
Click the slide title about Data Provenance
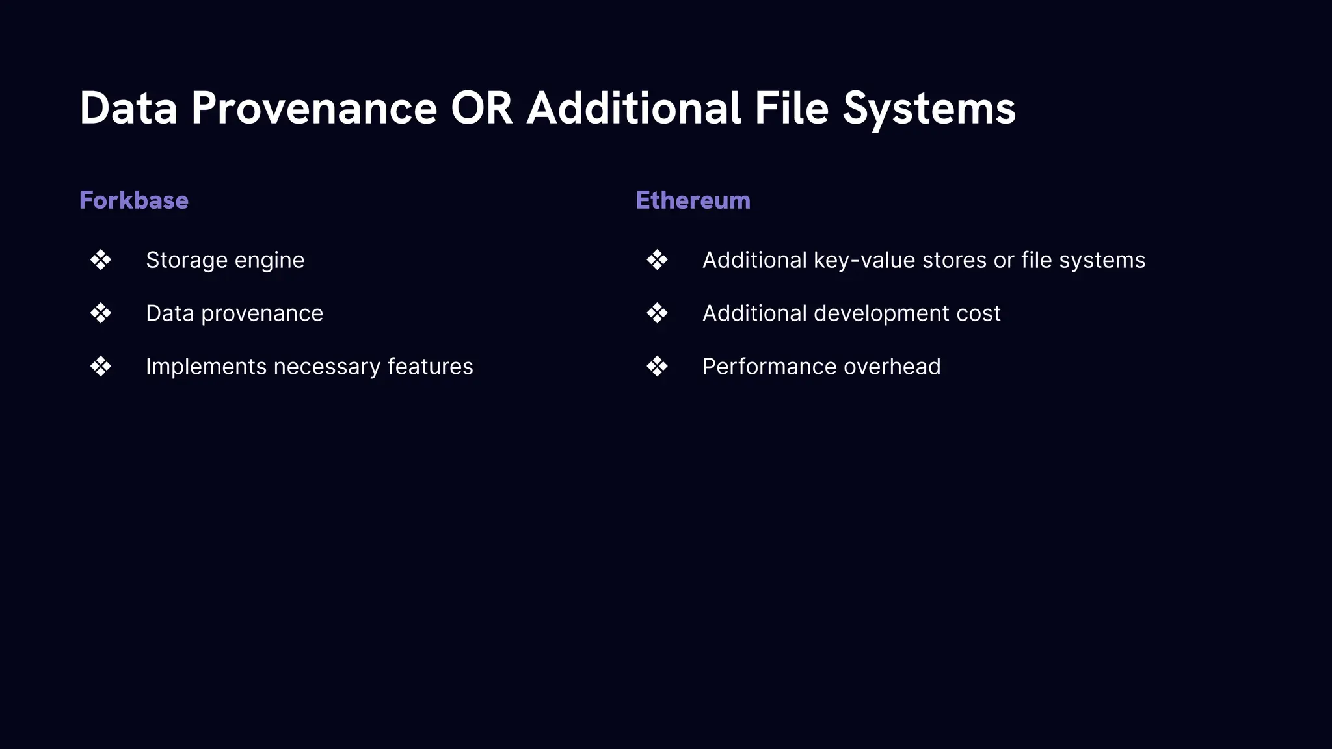(x=547, y=109)
